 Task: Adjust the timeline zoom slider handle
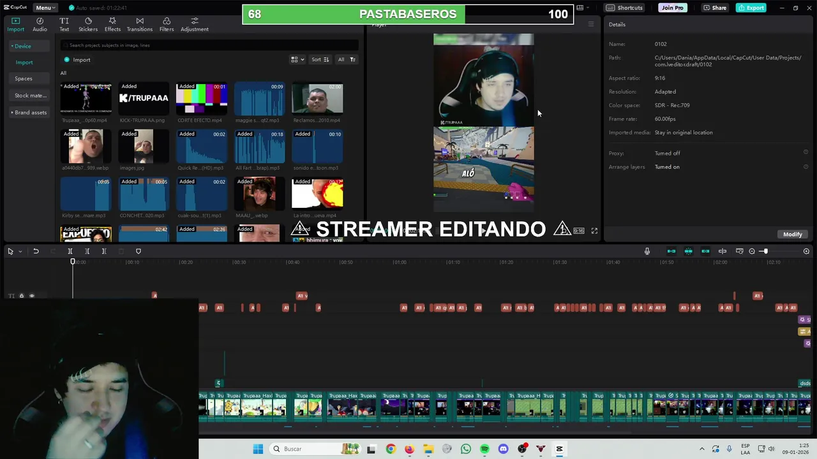pyautogui.click(x=765, y=251)
